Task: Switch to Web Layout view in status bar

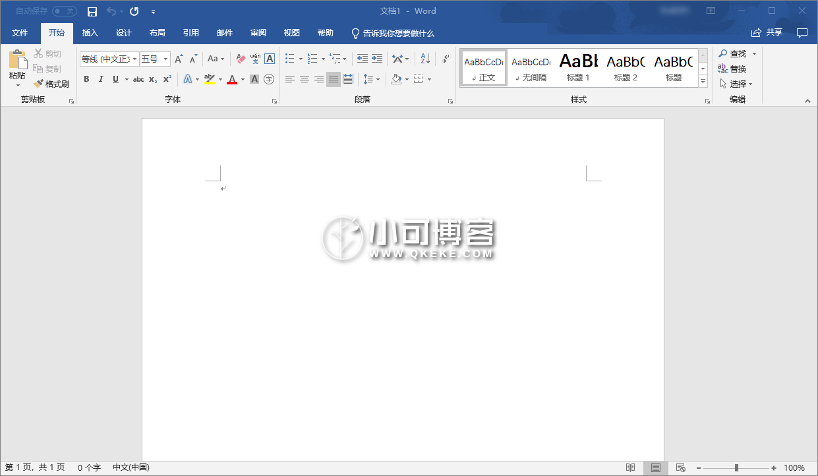Action: coord(681,468)
